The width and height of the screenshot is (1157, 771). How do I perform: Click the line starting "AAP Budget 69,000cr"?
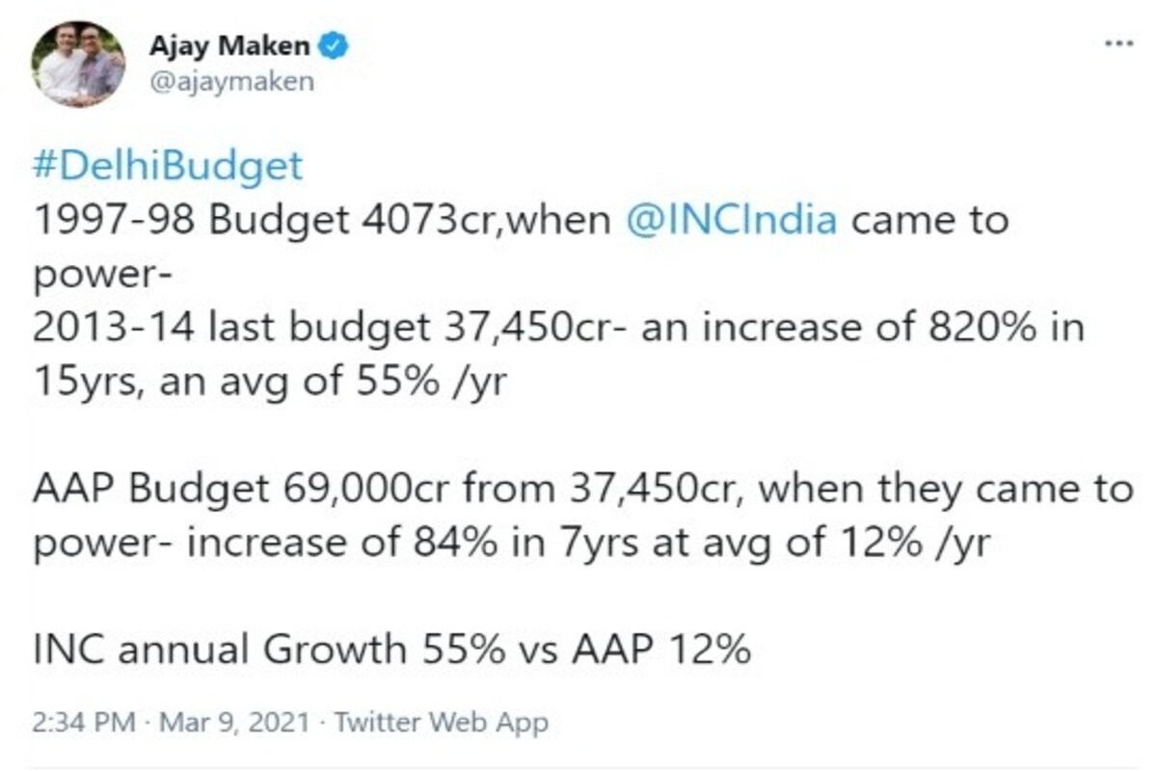click(x=582, y=491)
